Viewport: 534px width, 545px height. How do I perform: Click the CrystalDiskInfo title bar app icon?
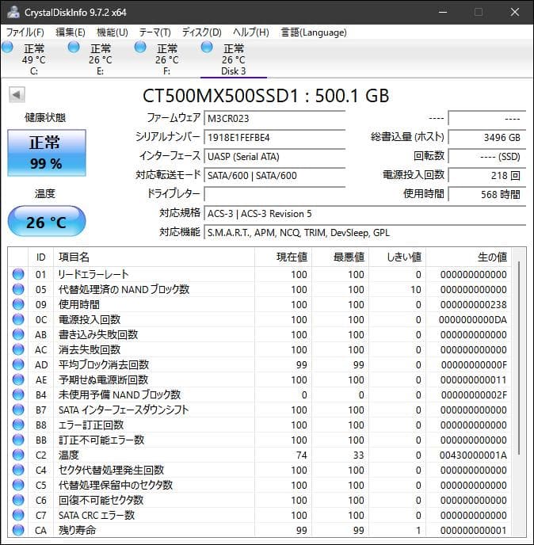[x=13, y=12]
